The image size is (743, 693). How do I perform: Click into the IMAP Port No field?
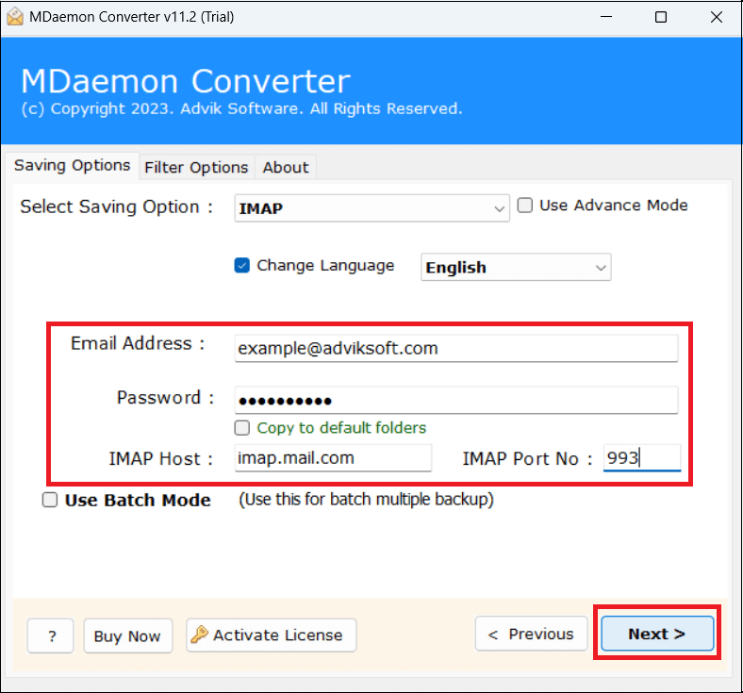click(x=642, y=457)
